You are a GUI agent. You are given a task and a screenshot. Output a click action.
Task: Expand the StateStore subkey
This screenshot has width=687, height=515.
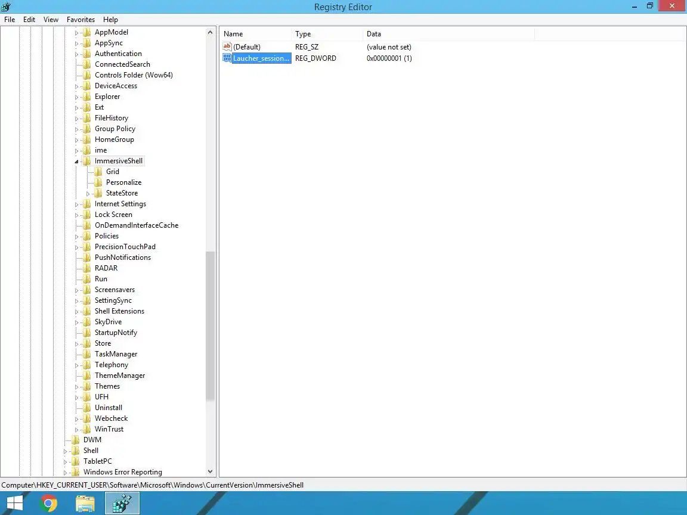(88, 194)
